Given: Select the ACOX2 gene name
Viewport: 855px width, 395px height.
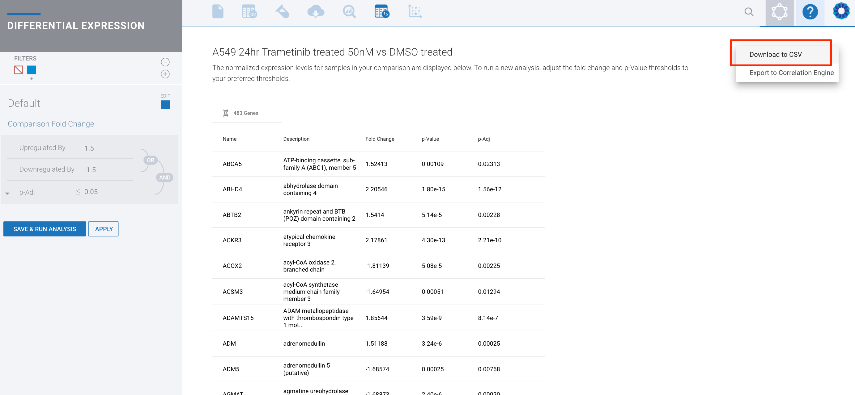Looking at the screenshot, I should [x=232, y=266].
